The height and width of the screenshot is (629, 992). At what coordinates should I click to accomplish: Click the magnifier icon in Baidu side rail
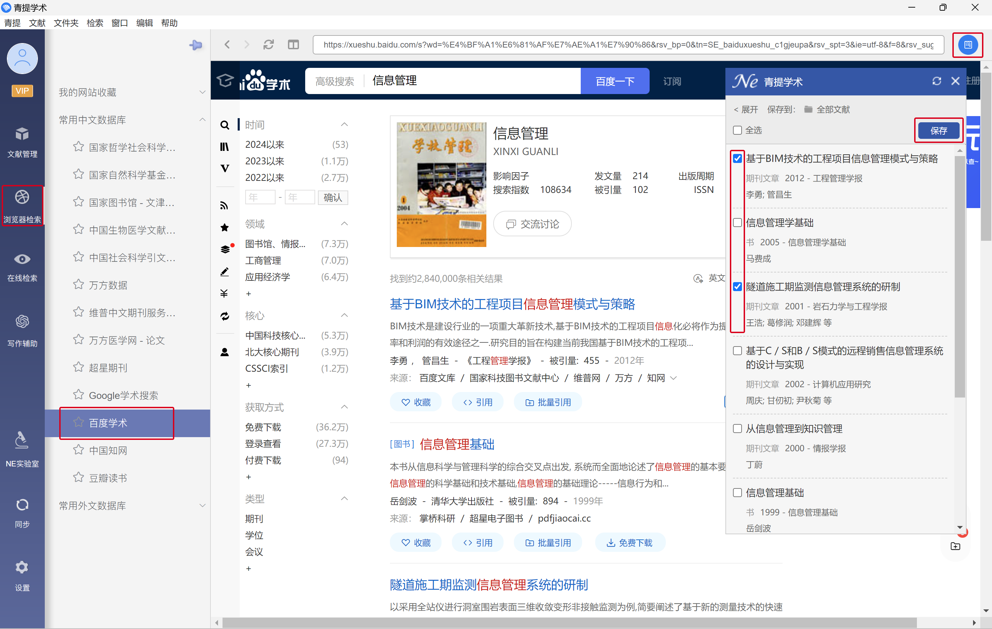(x=225, y=125)
